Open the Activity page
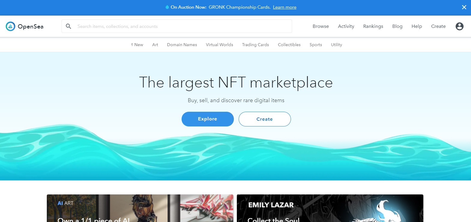 click(x=346, y=26)
